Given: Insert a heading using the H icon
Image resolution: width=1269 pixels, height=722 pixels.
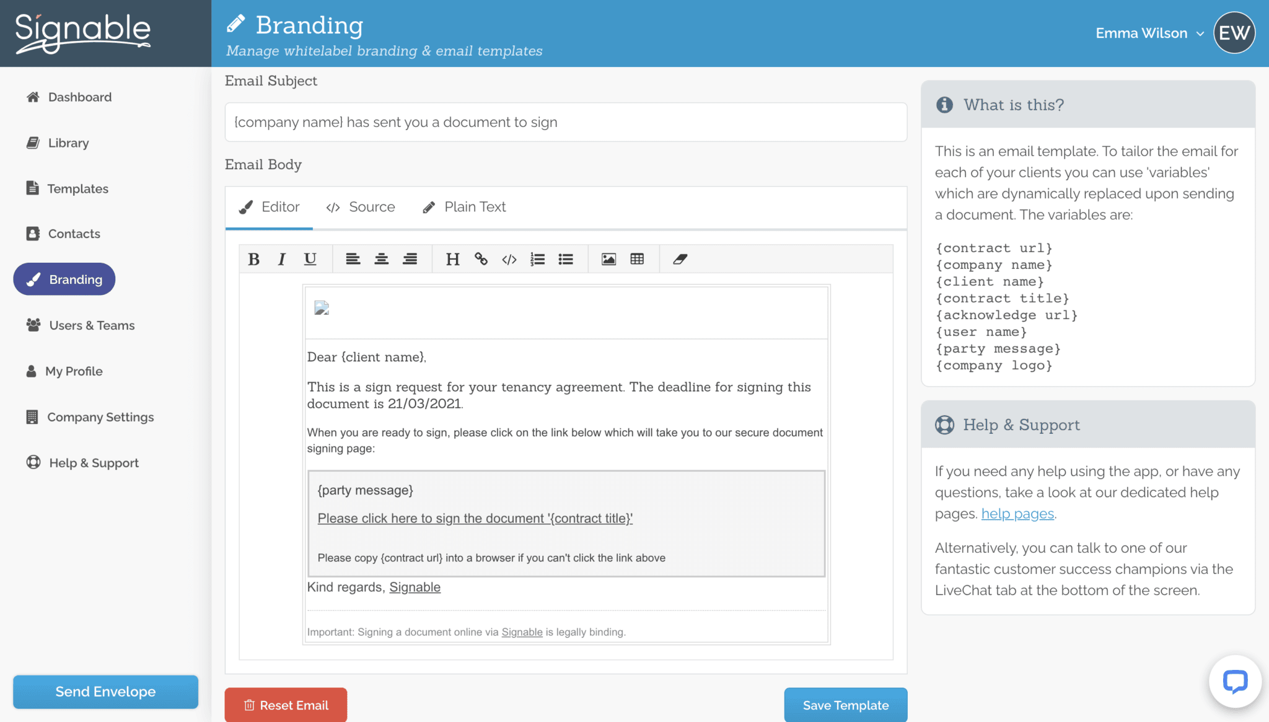Looking at the screenshot, I should [x=452, y=259].
